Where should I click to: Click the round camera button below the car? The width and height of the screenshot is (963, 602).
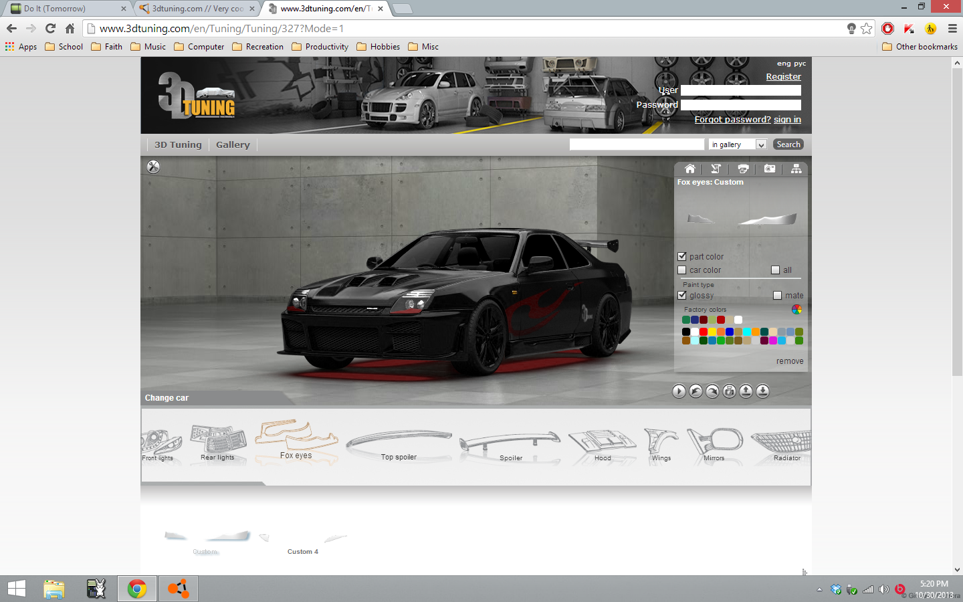click(x=729, y=391)
